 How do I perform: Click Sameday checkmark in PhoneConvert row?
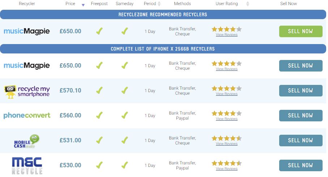coord(125,116)
